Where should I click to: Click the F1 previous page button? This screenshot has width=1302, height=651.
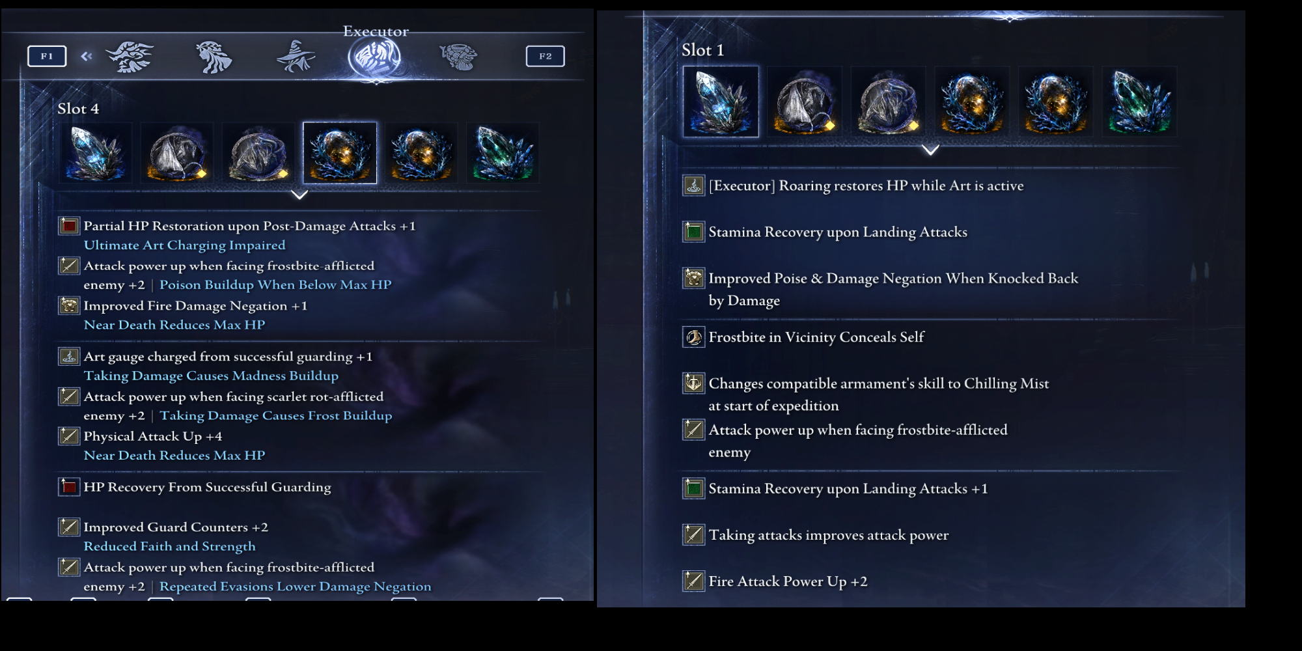tap(47, 56)
